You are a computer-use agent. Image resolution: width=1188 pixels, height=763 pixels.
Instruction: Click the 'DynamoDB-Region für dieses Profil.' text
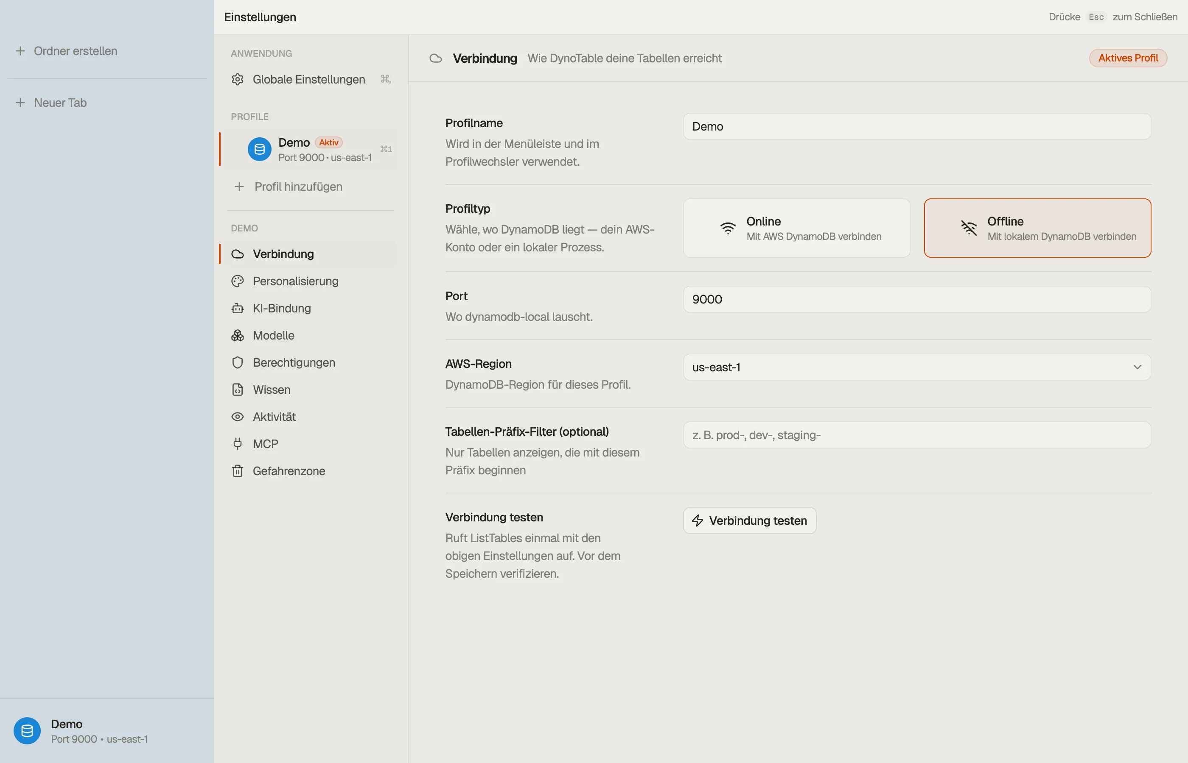(538, 385)
